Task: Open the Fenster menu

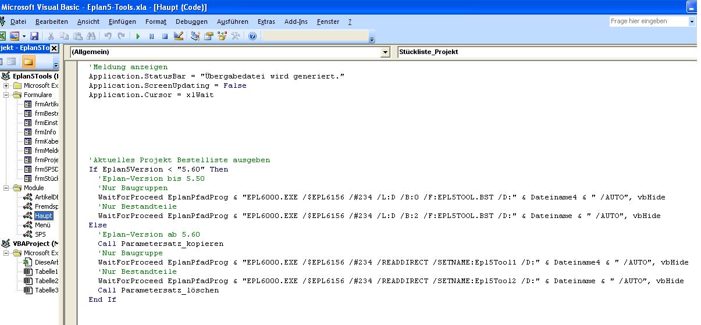Action: [328, 22]
